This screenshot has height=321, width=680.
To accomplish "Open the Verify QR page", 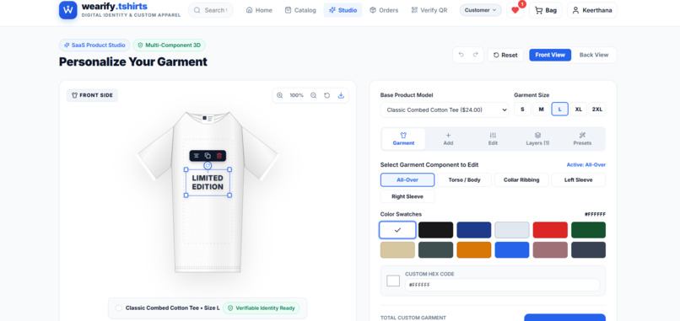I will [x=429, y=10].
